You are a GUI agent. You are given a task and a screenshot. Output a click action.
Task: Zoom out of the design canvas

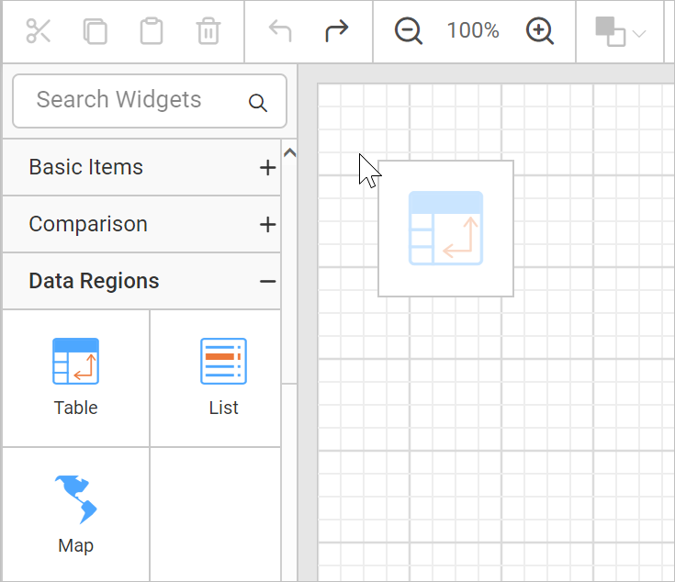coord(408,31)
